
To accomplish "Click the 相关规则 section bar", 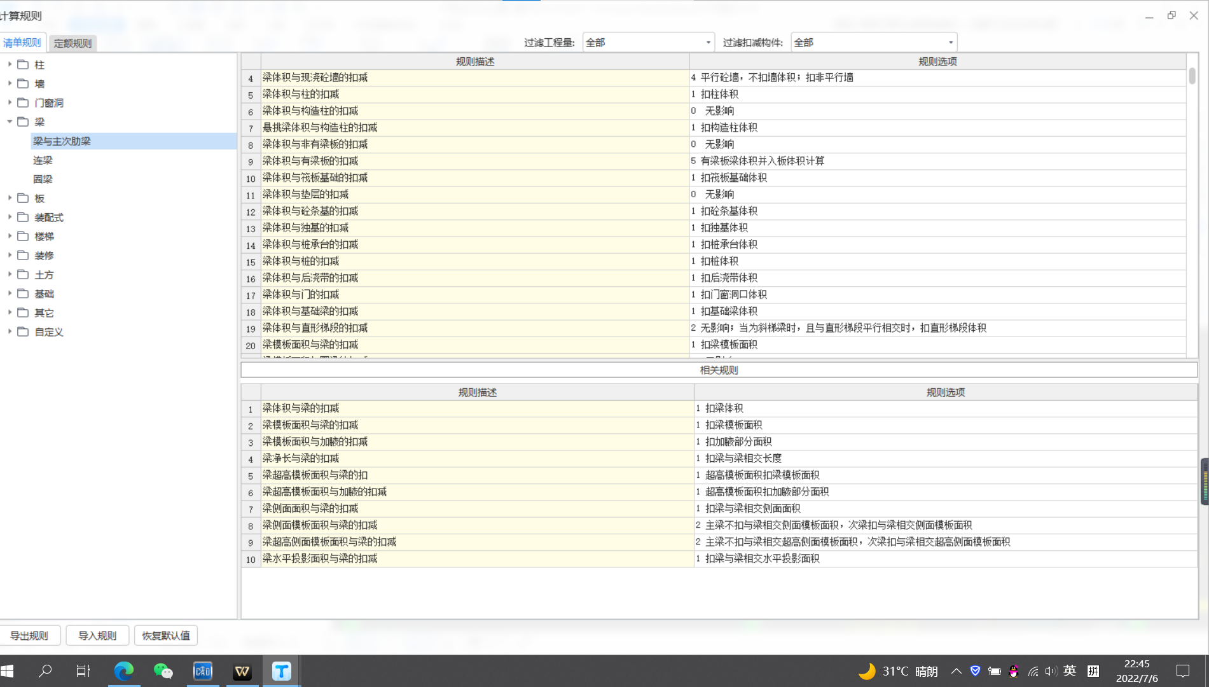I will click(x=719, y=370).
